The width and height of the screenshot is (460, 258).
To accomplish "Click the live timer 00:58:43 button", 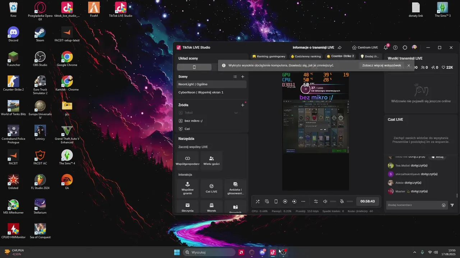I will tap(368, 201).
